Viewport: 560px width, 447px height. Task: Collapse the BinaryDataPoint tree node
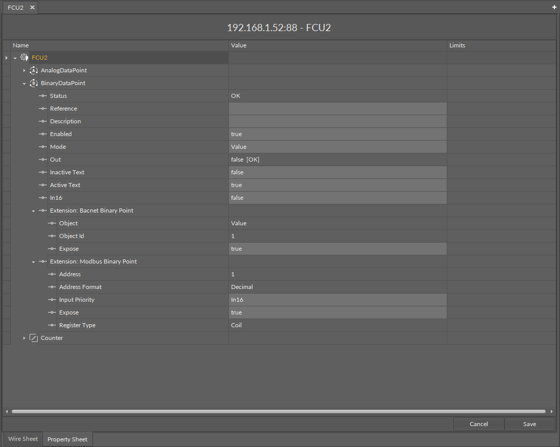(x=24, y=83)
